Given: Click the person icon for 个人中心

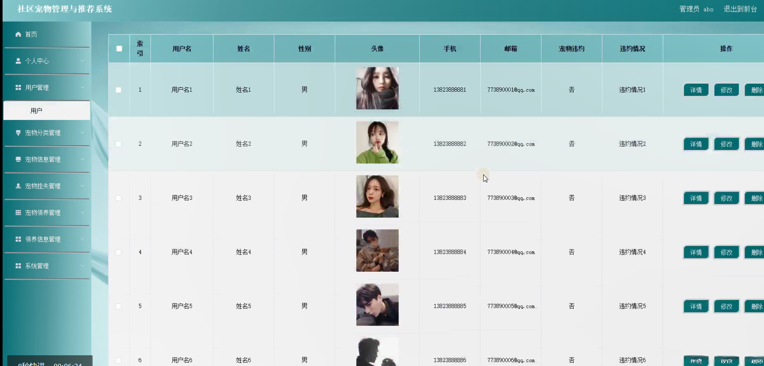Looking at the screenshot, I should click(18, 61).
